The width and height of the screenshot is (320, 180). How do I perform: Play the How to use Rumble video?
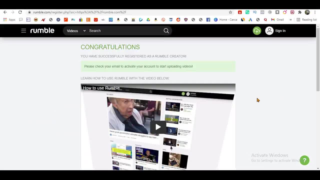(x=158, y=127)
